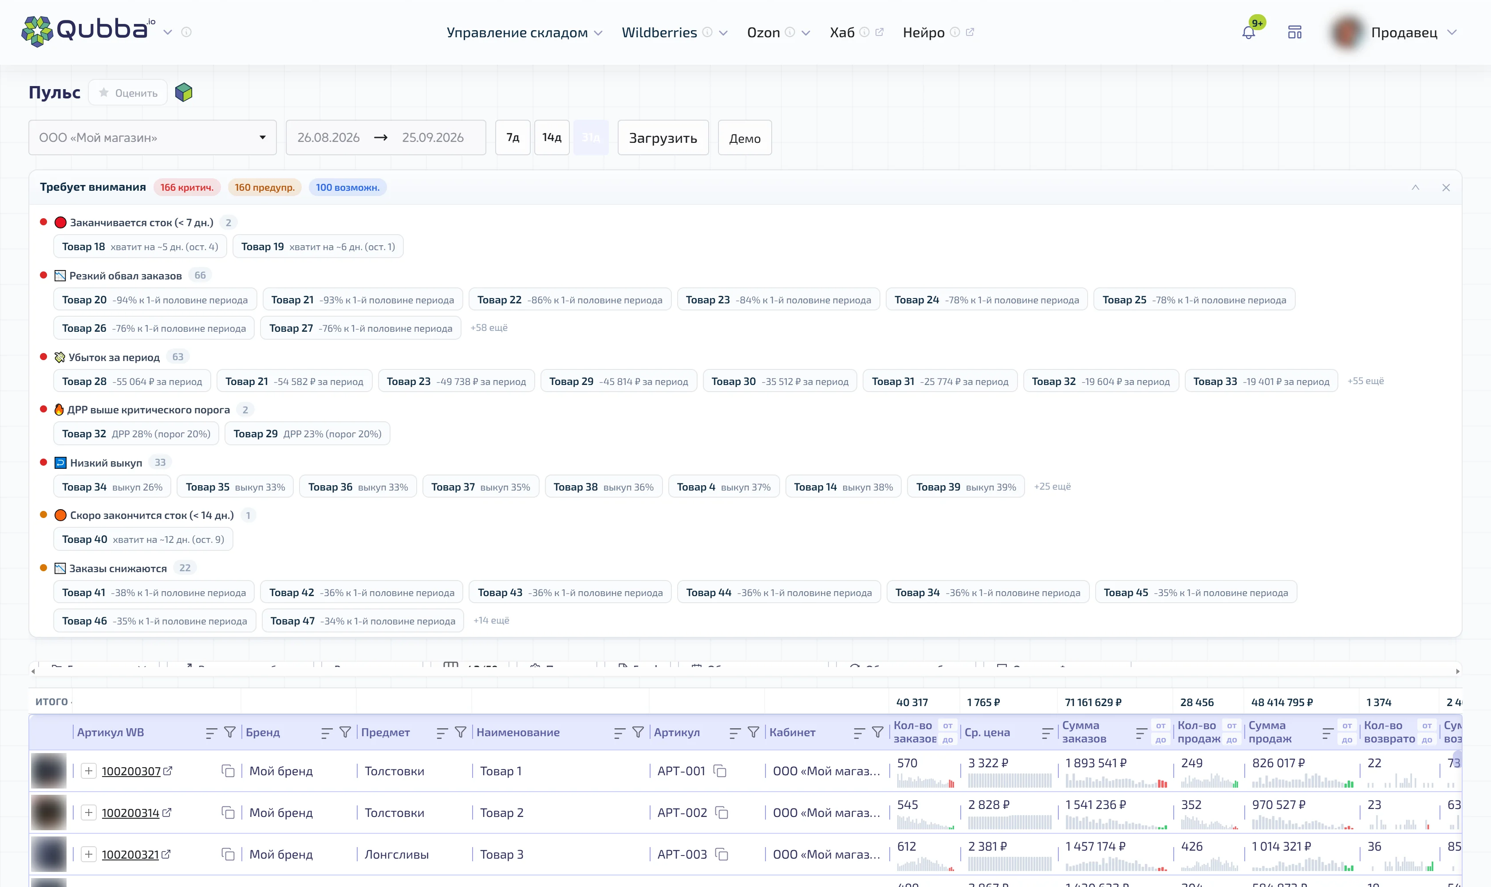Click the green cube icon beside Пульс
Screen dimensions: 1491x887
[184, 93]
